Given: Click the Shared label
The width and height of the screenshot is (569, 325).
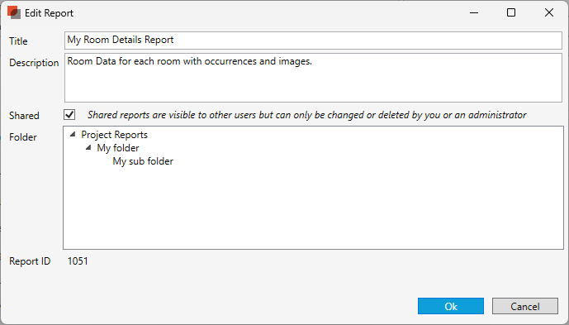Looking at the screenshot, I should pyautogui.click(x=24, y=116).
